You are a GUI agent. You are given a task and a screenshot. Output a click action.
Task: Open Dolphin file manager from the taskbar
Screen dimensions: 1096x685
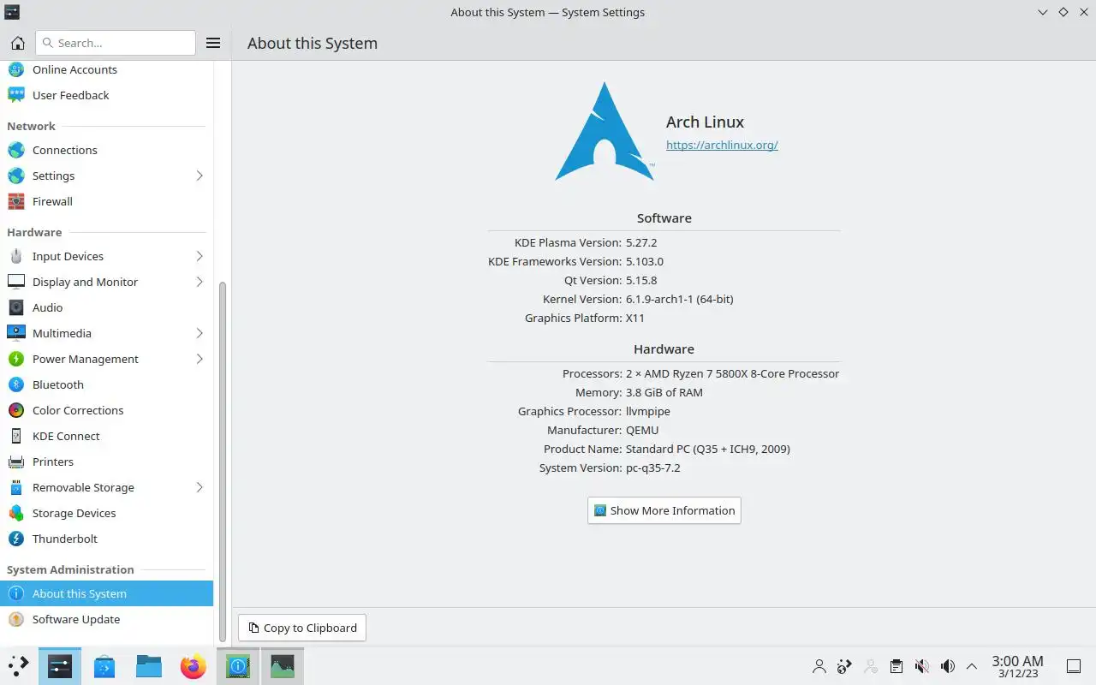[149, 666]
